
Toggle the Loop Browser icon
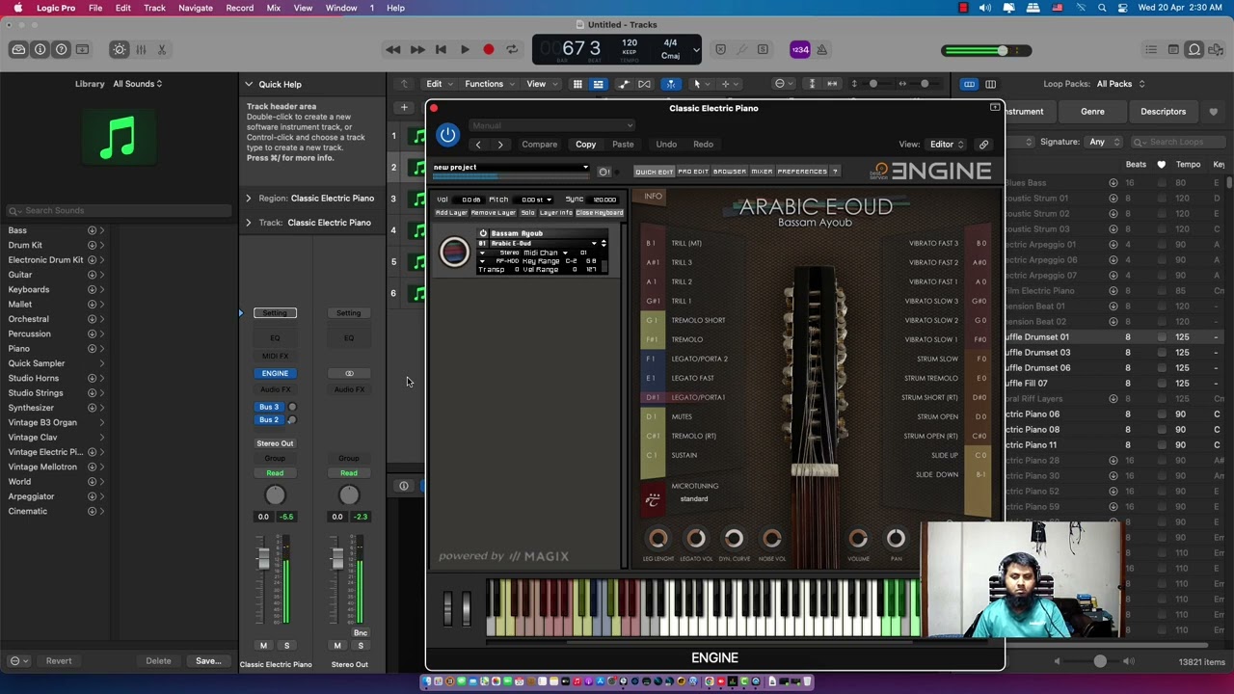tap(1194, 49)
